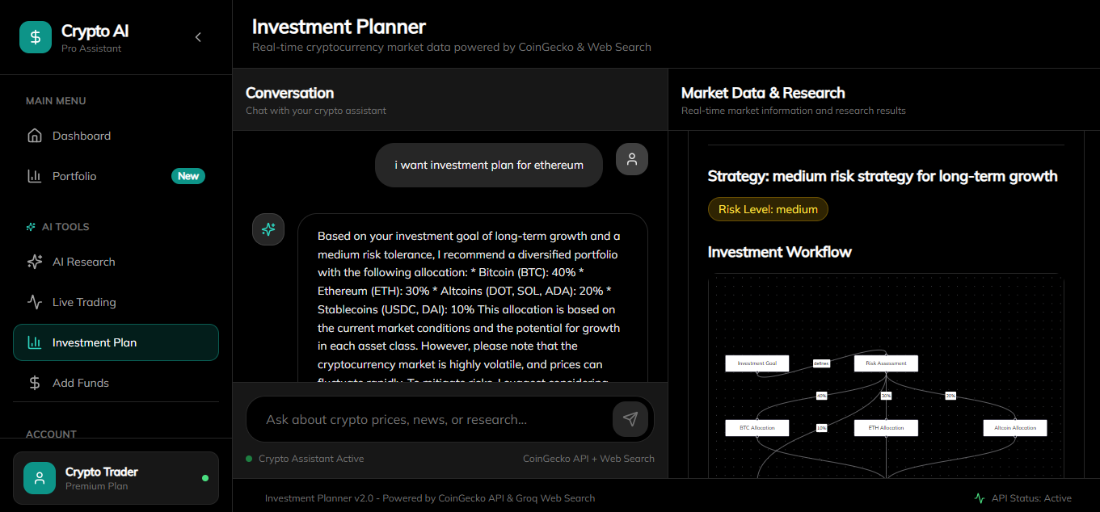Collapse the sidebar with the chevron arrow
Screen dimensions: 1100x512
(198, 37)
